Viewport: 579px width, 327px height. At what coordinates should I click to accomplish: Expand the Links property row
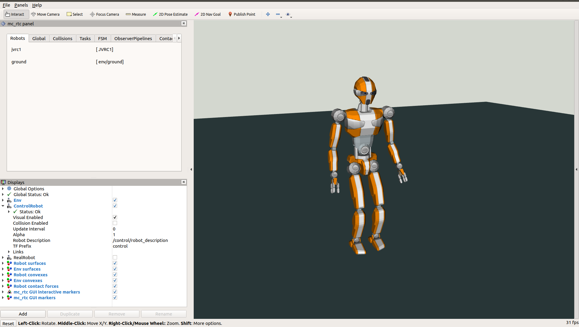(x=9, y=252)
